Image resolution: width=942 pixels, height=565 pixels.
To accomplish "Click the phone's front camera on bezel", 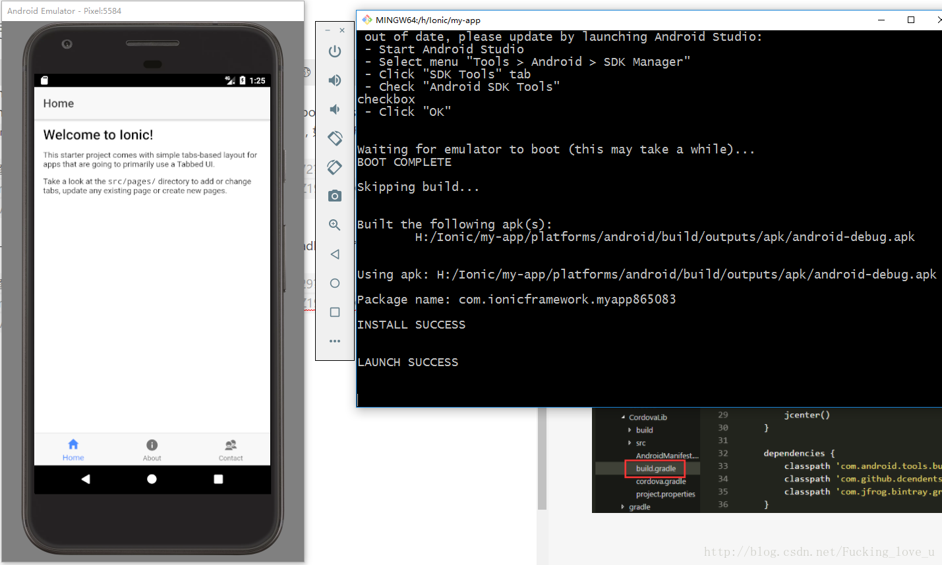I will pyautogui.click(x=67, y=44).
